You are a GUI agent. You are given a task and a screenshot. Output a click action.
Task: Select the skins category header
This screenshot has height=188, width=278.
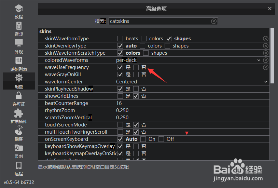coord(154,31)
